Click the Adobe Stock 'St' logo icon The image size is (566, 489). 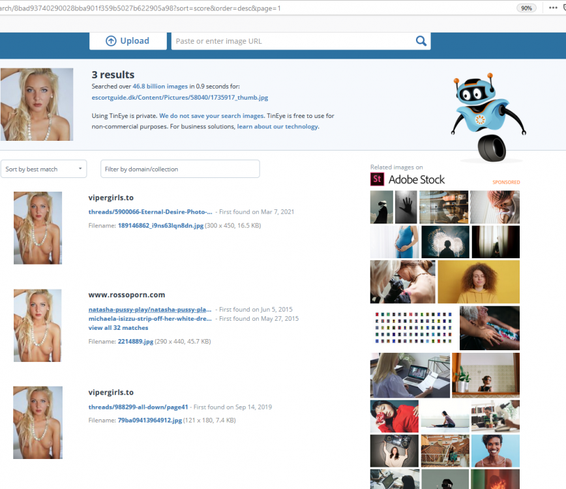[376, 179]
